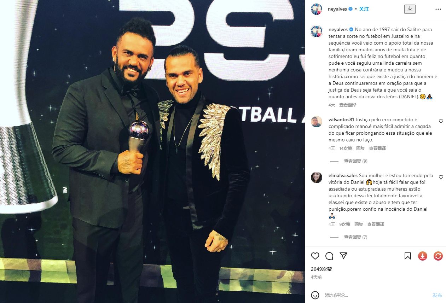
Task: Open the three-dot more options menu
Action: coord(438,9)
